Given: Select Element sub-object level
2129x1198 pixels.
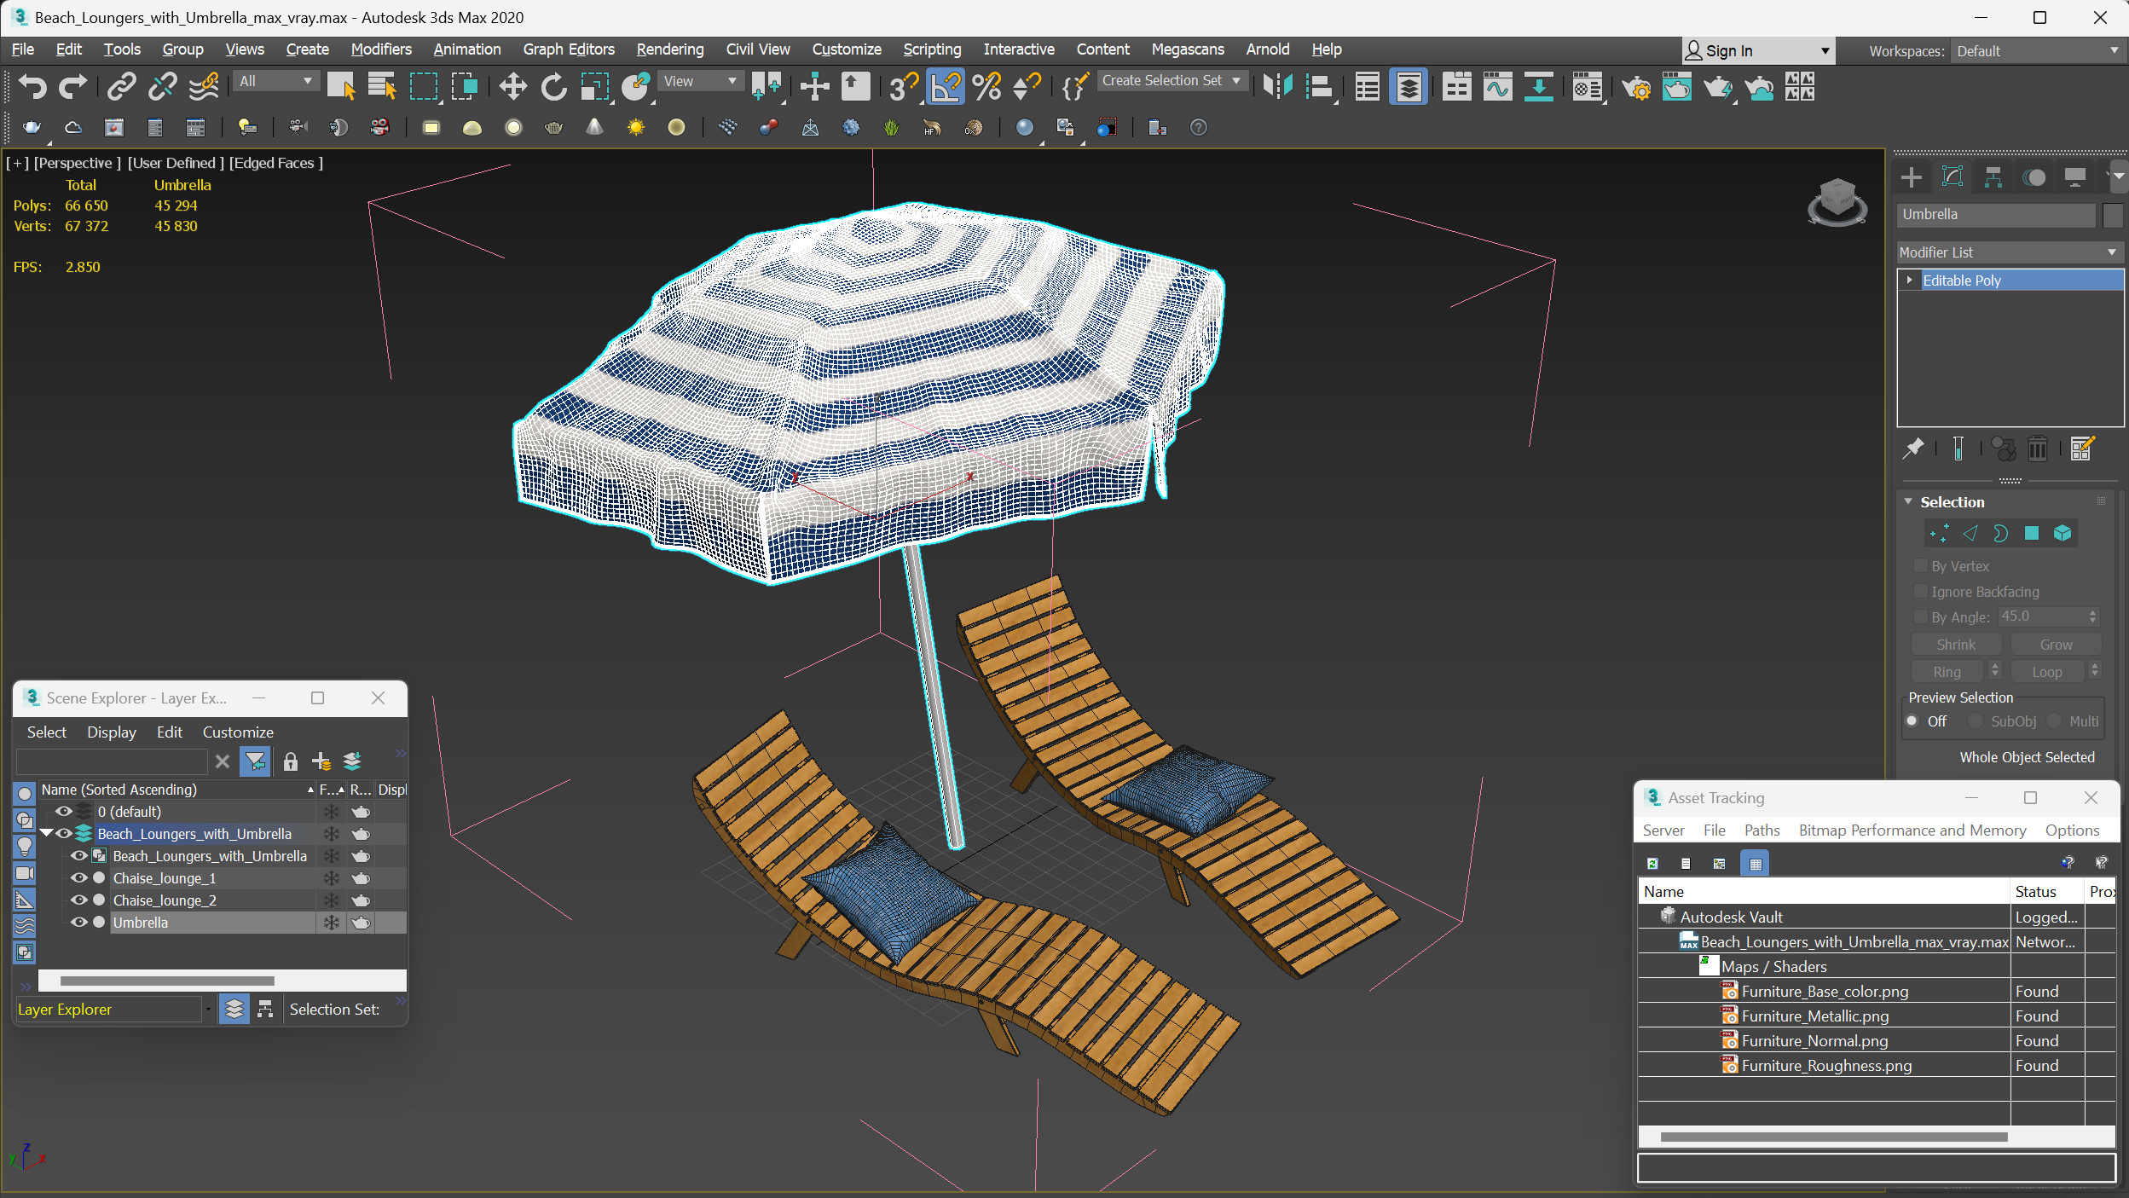Looking at the screenshot, I should pyautogui.click(x=2062, y=533).
